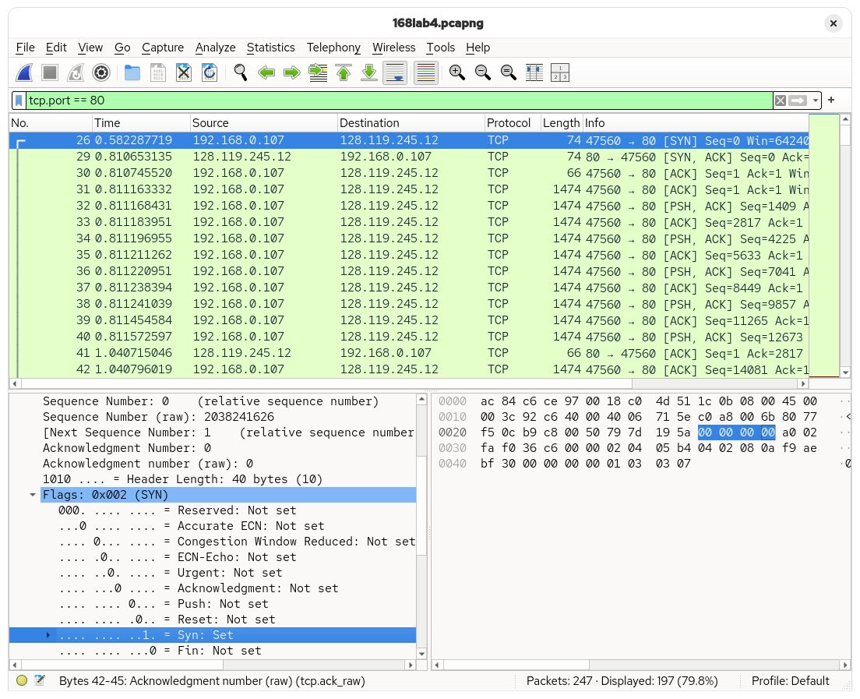Click the Reload capture file icon
This screenshot has width=860, height=699.
point(209,73)
